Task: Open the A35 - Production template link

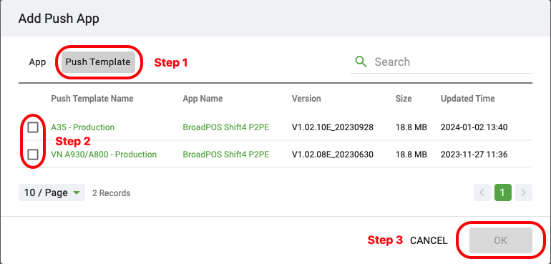Action: point(82,127)
